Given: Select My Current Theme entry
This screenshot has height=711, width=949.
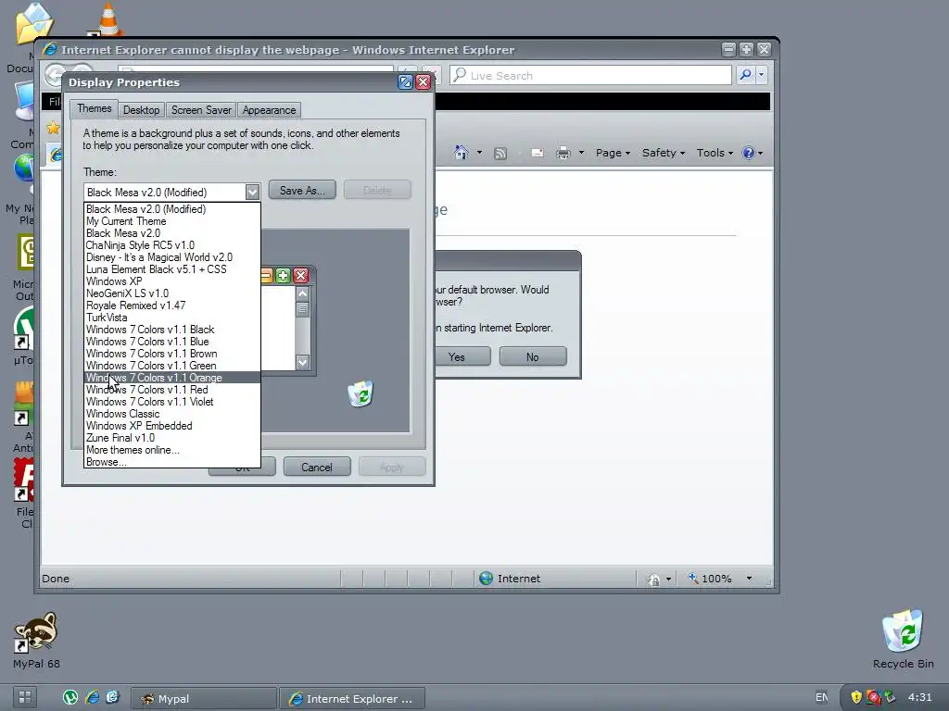Looking at the screenshot, I should click(171, 220).
